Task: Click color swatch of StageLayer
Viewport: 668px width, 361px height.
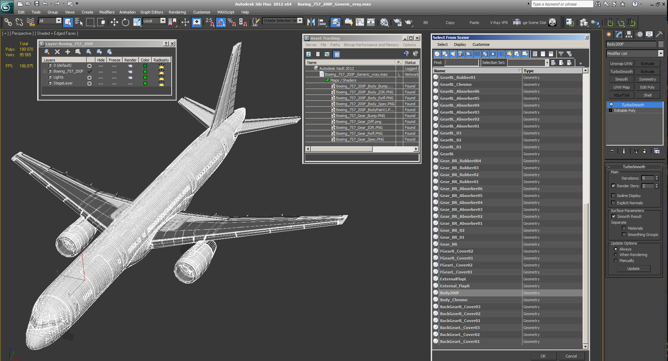Action: 145,83
